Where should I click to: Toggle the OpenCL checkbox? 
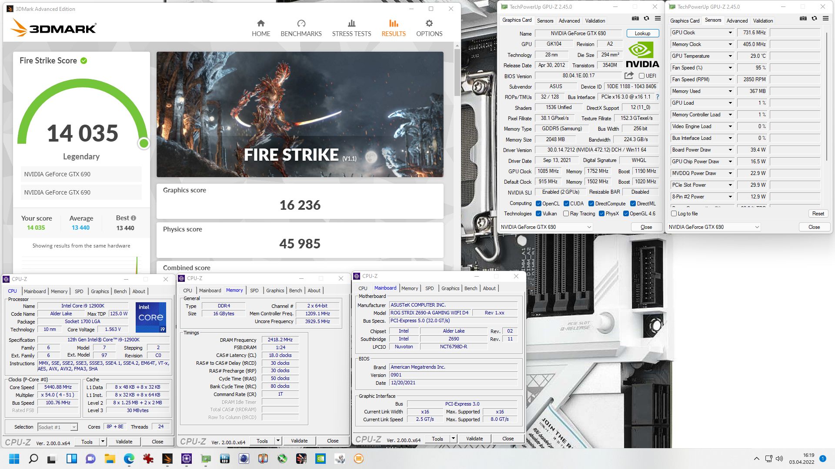pyautogui.click(x=538, y=204)
